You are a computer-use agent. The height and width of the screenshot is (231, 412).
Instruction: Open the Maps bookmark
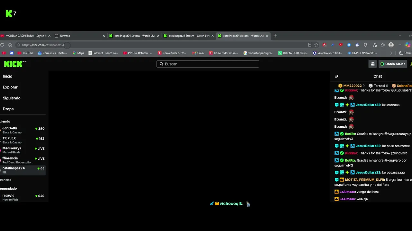[78, 53]
